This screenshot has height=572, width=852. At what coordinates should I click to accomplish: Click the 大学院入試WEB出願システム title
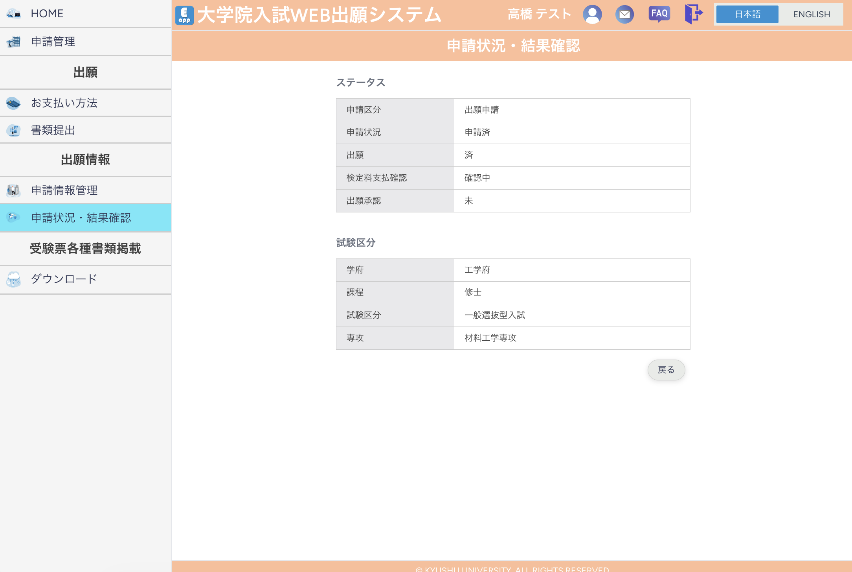click(319, 15)
